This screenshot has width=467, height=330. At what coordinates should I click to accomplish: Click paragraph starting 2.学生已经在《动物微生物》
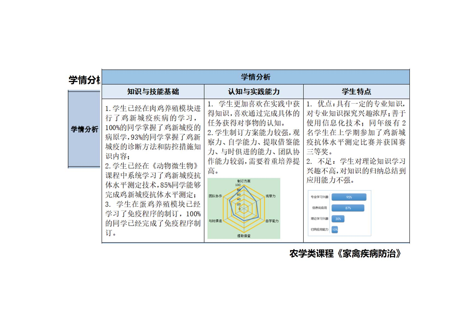point(153,180)
